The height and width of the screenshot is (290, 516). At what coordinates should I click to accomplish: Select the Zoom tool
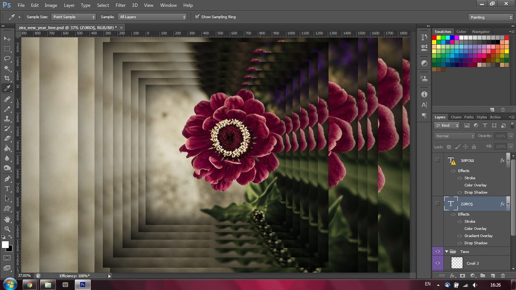(7, 229)
